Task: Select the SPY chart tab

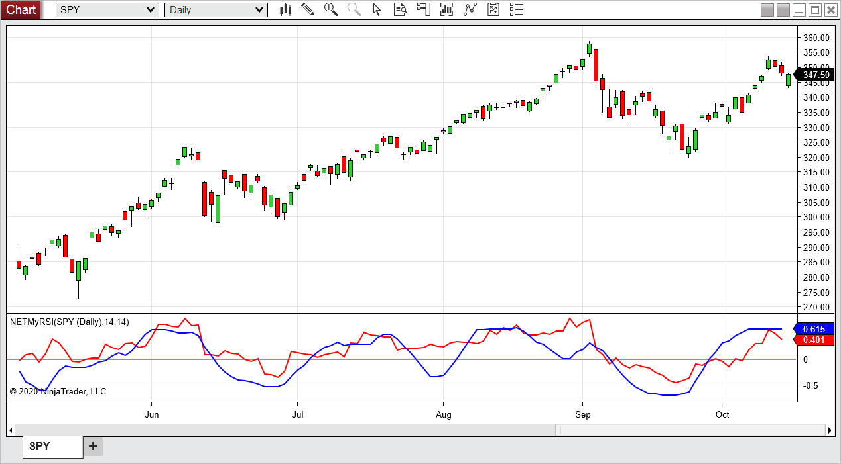Action: coord(52,447)
